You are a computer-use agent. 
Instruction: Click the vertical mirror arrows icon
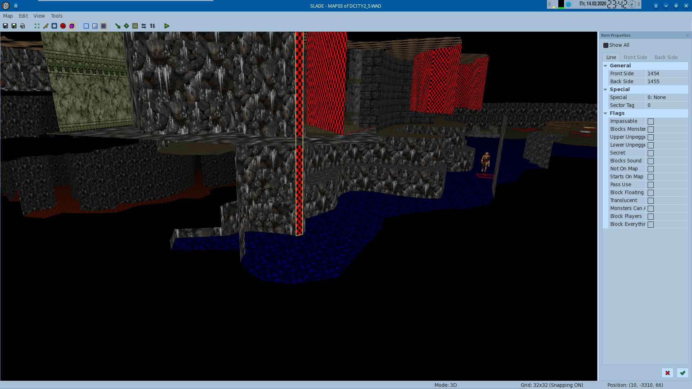[152, 26]
